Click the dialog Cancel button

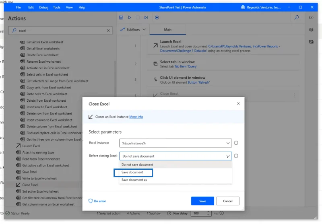coord(228,201)
